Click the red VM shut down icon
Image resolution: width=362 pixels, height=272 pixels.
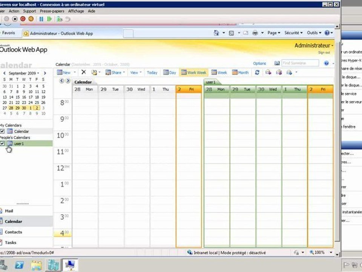tap(23, 19)
